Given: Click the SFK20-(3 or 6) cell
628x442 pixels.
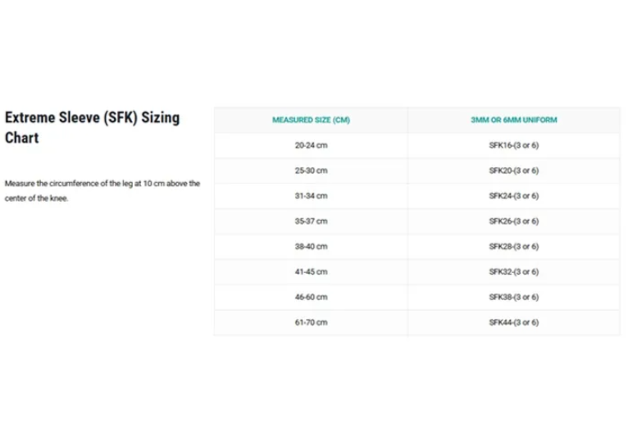Looking at the screenshot, I should [514, 171].
